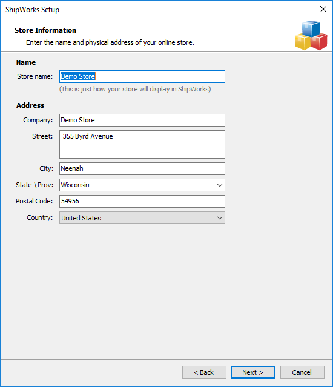This screenshot has height=387, width=333.
Task: Expand the State \ Prov dropdown arrow
Action: 220,185
